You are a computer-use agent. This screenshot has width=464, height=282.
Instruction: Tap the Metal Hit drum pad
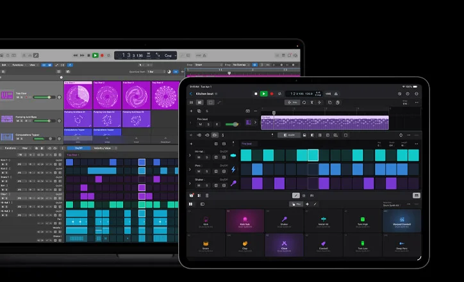[323, 220]
